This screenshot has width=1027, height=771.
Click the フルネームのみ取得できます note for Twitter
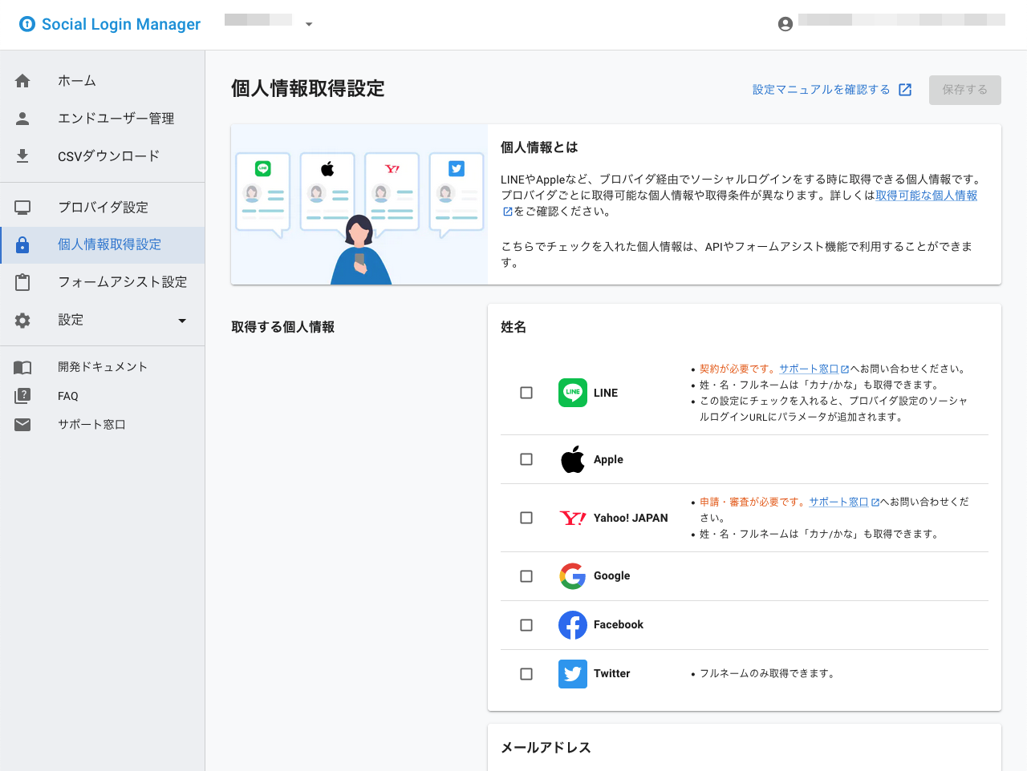769,674
